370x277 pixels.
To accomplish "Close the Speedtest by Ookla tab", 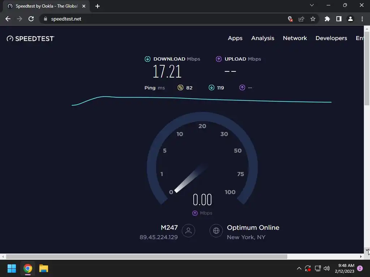I will tap(84, 6).
